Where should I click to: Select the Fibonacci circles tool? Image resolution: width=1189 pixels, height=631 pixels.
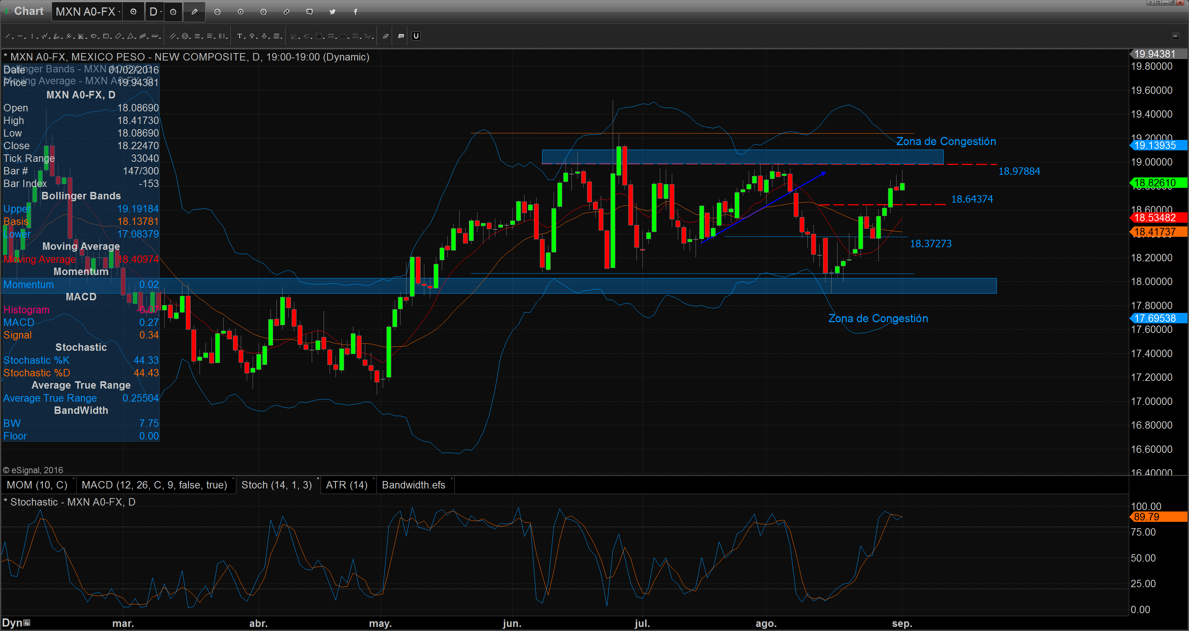pyautogui.click(x=185, y=36)
